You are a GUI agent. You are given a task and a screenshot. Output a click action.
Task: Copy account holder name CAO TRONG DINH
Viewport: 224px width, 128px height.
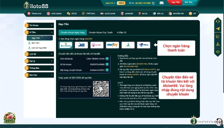click(107, 59)
